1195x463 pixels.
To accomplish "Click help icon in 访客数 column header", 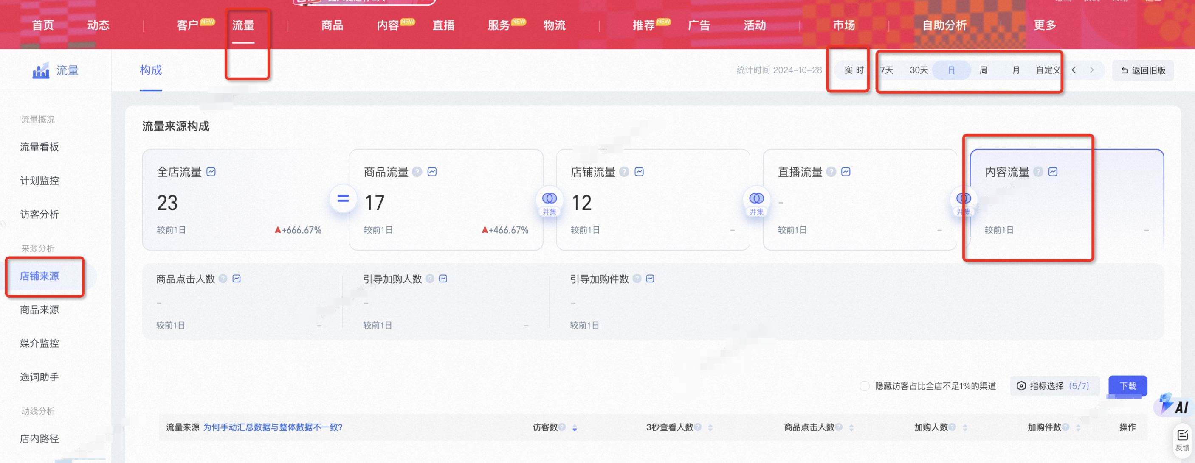I will click(562, 427).
